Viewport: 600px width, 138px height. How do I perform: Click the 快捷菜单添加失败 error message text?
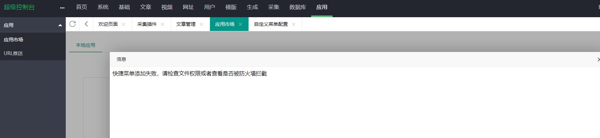[x=190, y=74]
